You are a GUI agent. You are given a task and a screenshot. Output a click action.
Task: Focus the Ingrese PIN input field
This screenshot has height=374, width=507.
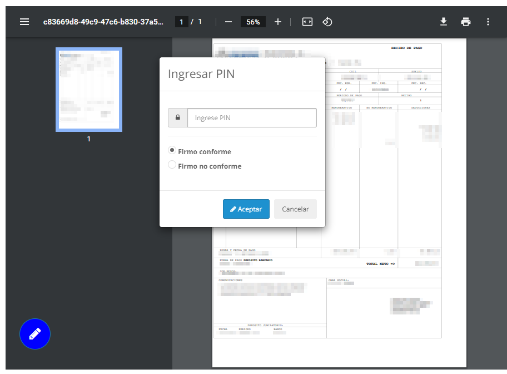pyautogui.click(x=252, y=118)
